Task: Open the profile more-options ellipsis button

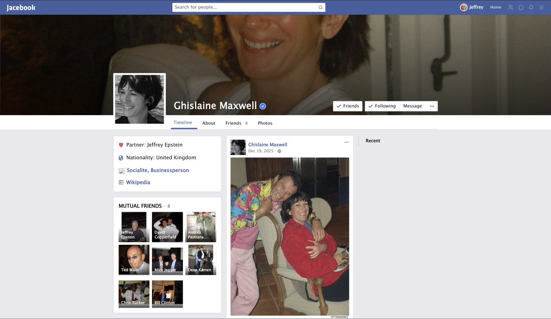Action: 432,106
